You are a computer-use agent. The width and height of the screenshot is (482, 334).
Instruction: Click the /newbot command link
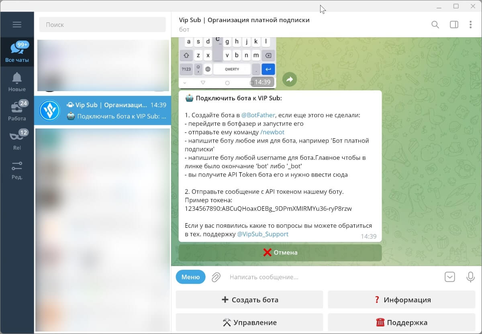point(272,132)
